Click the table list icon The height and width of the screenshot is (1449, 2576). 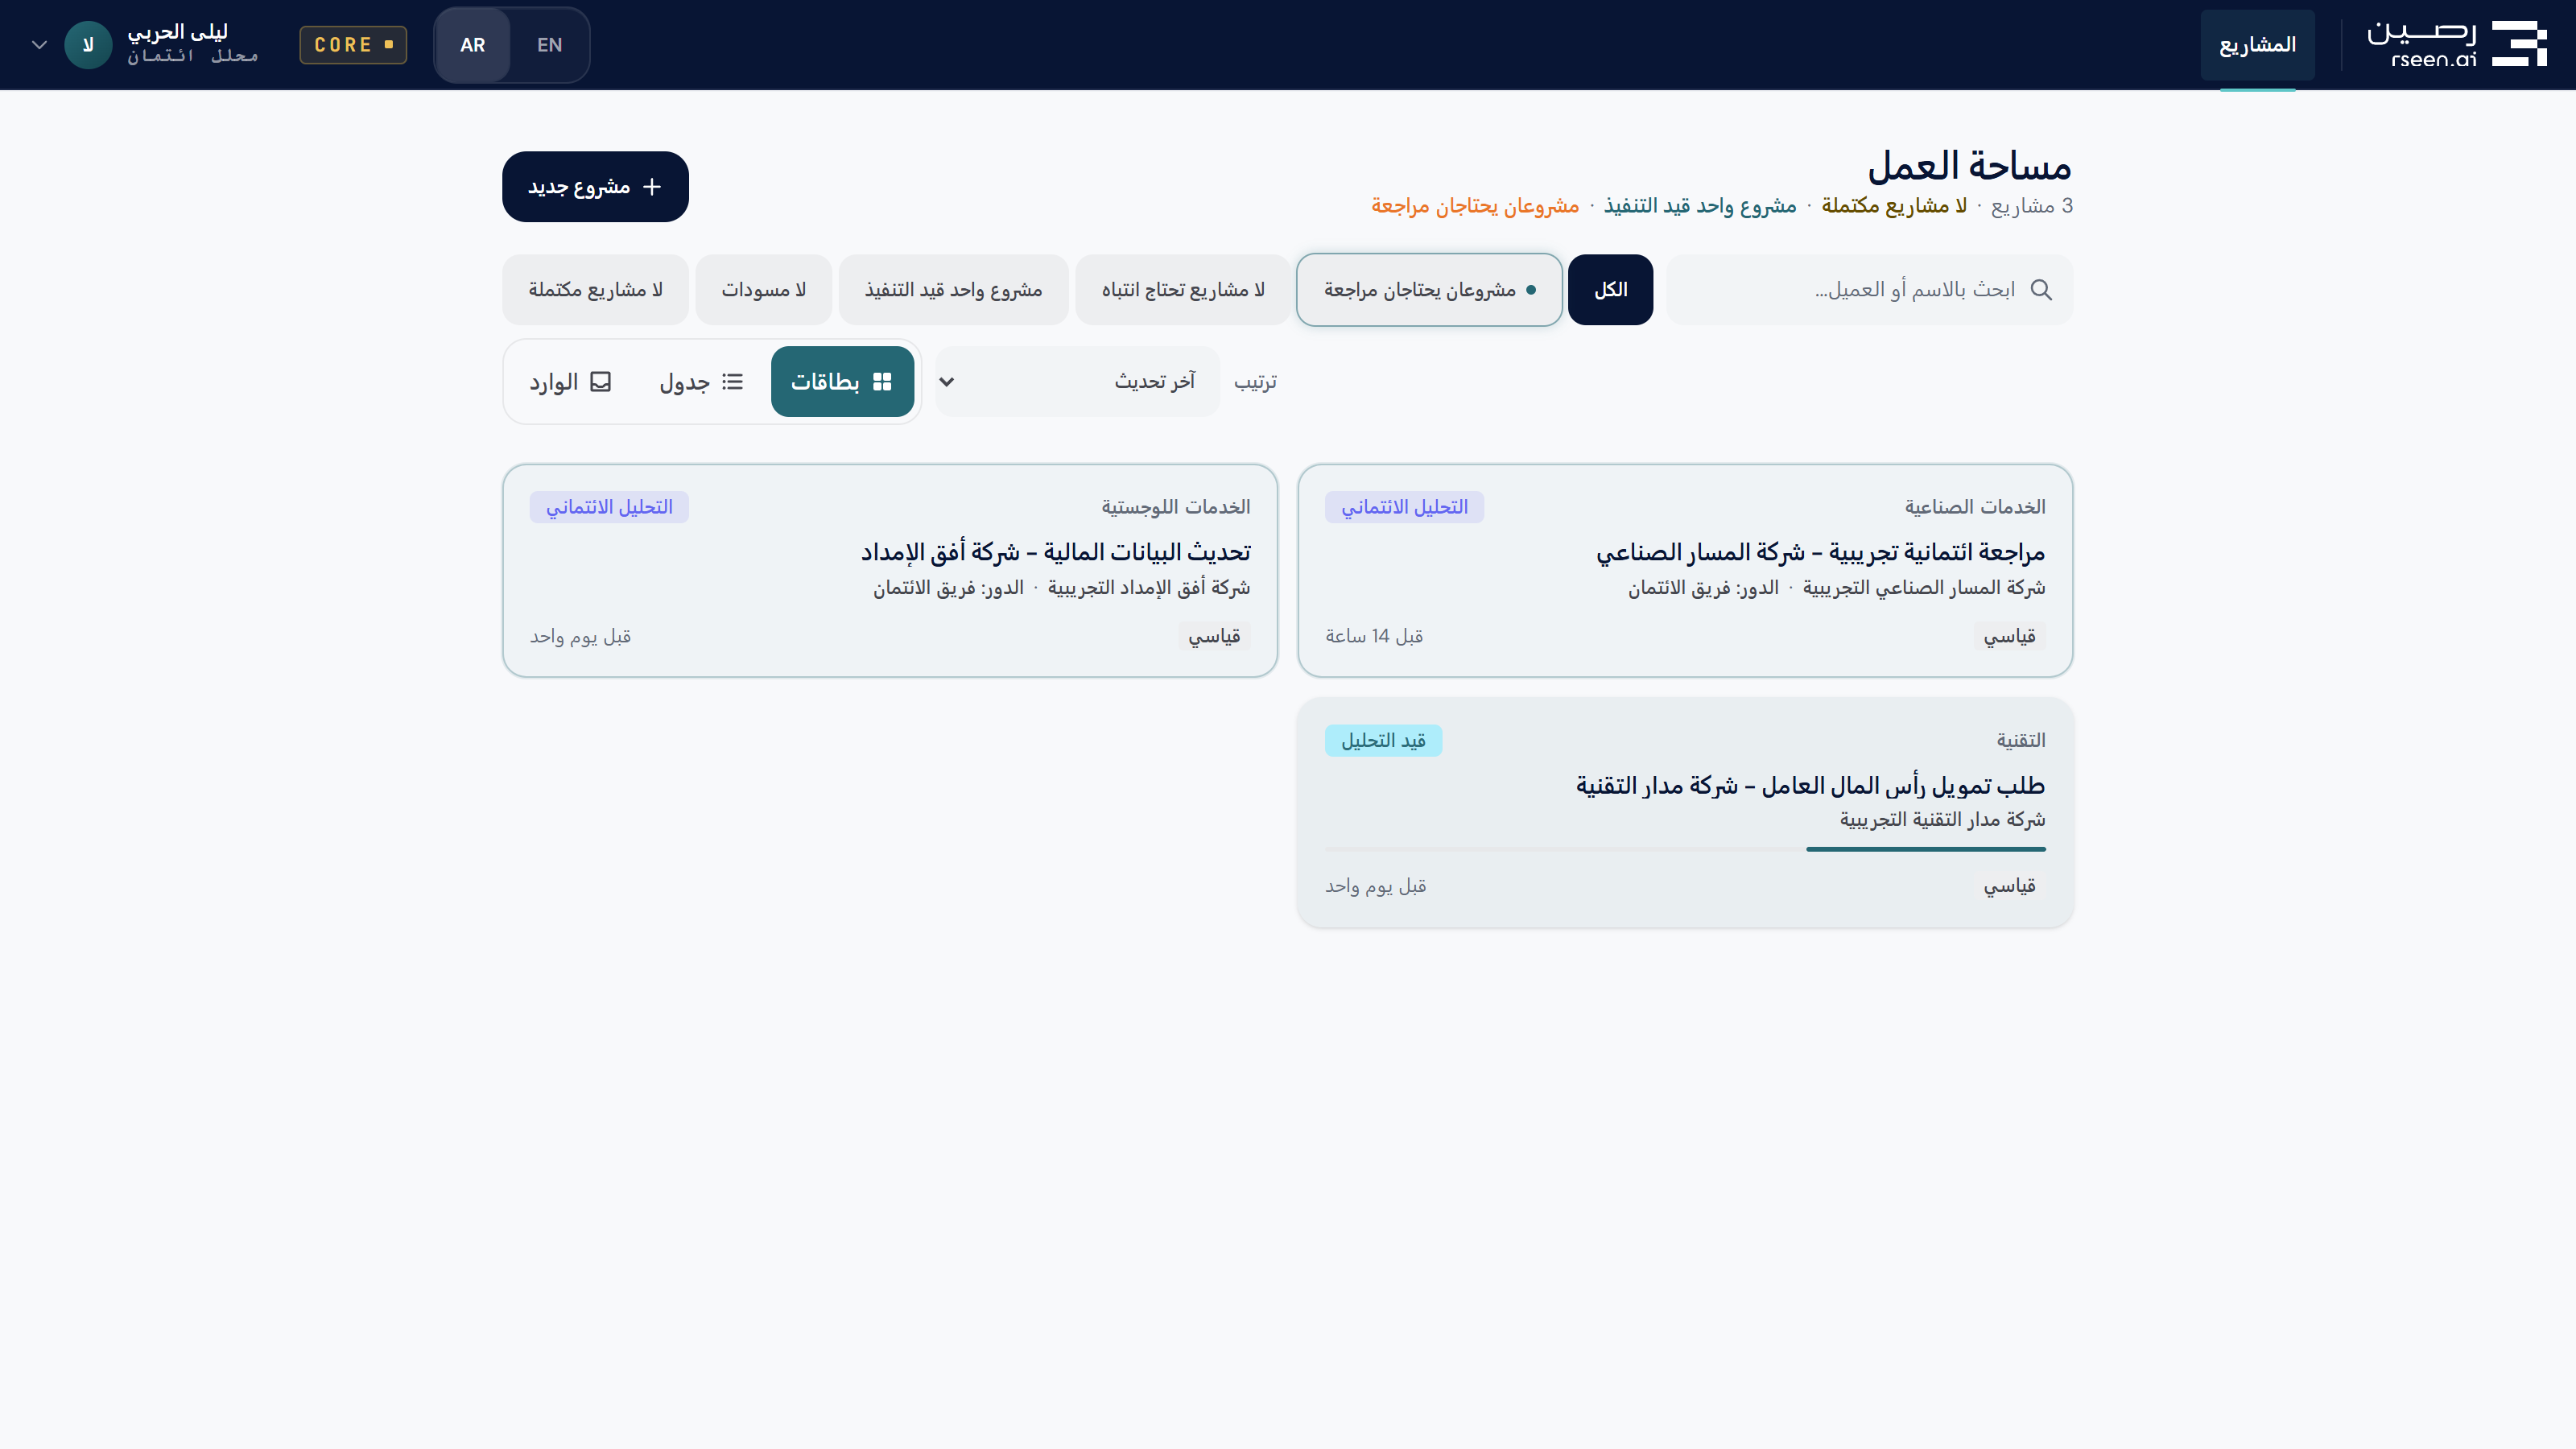point(733,382)
